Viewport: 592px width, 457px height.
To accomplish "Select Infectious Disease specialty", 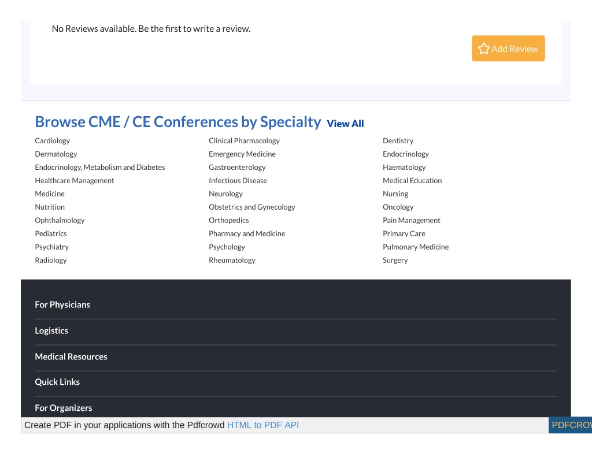I will [238, 180].
